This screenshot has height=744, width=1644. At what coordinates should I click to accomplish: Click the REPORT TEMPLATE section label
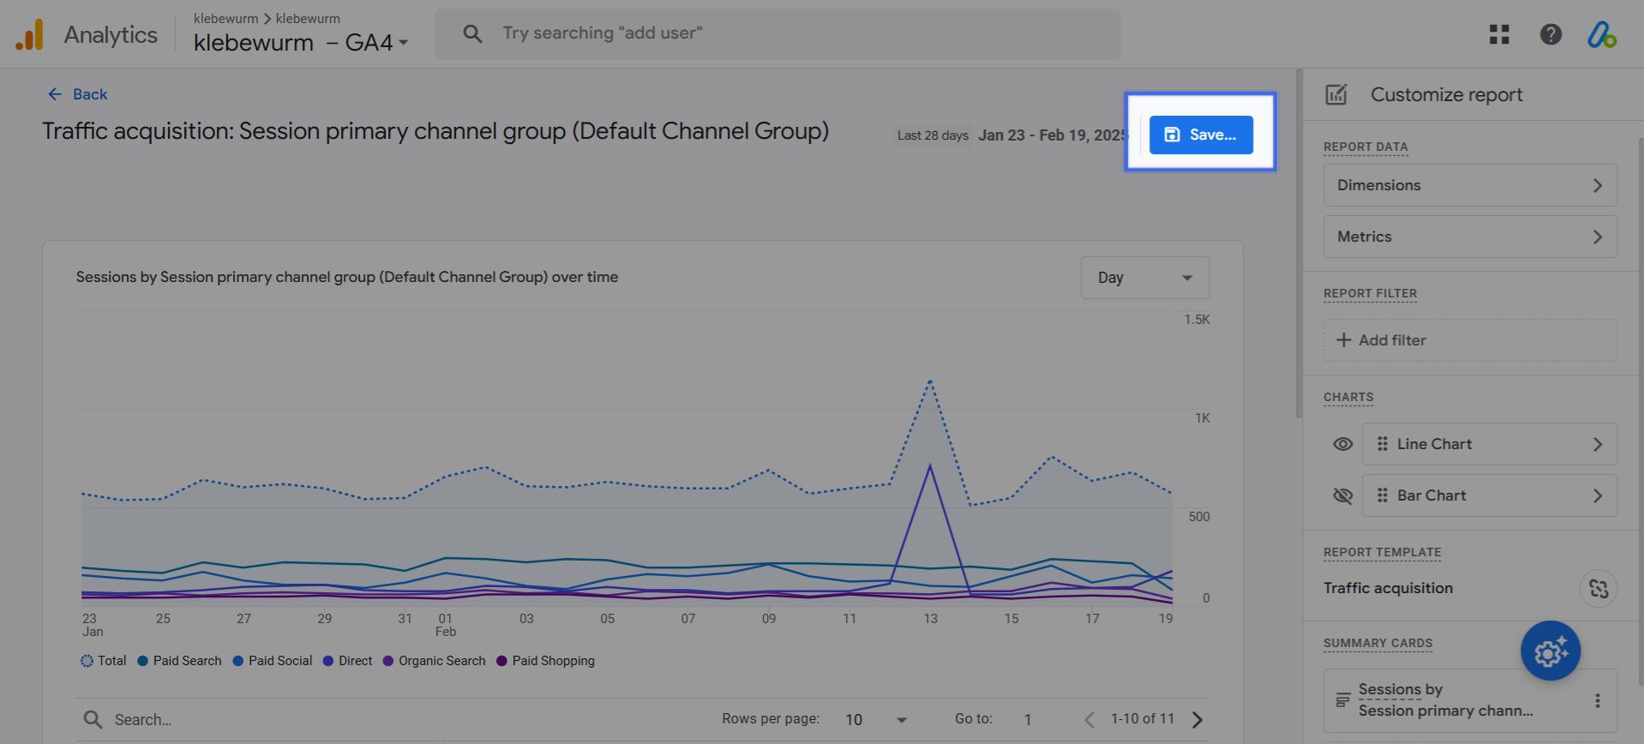pos(1382,552)
